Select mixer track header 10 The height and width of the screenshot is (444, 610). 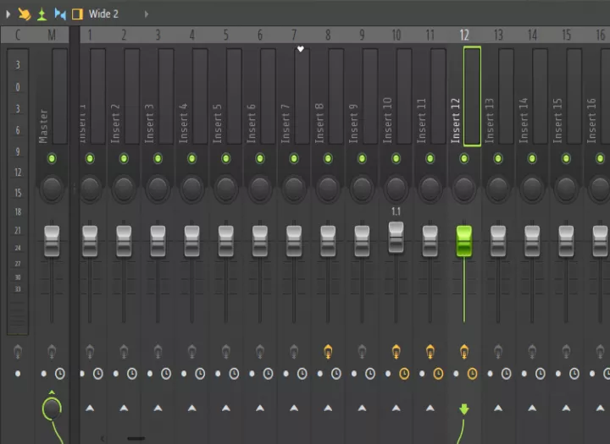click(396, 35)
